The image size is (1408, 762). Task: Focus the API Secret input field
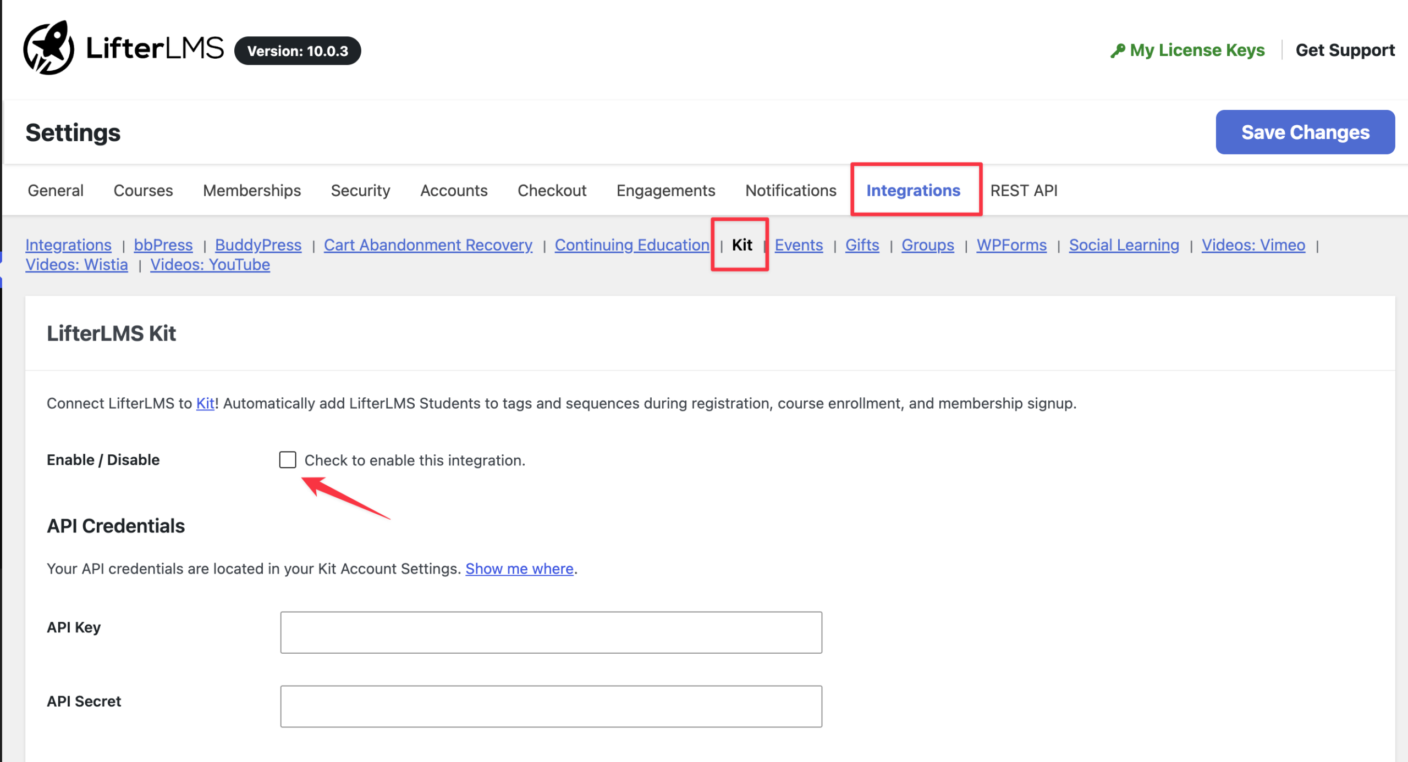coord(551,706)
